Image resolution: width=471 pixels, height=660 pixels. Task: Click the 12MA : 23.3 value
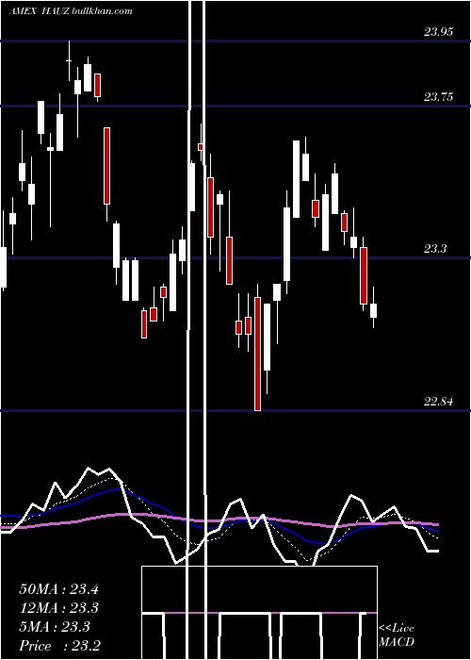click(x=58, y=608)
